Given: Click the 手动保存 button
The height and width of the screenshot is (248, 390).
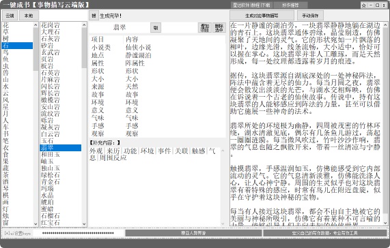Looking at the screenshot, I should 310,16.
